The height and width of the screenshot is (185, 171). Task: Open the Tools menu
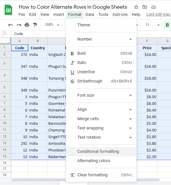[x=103, y=14]
